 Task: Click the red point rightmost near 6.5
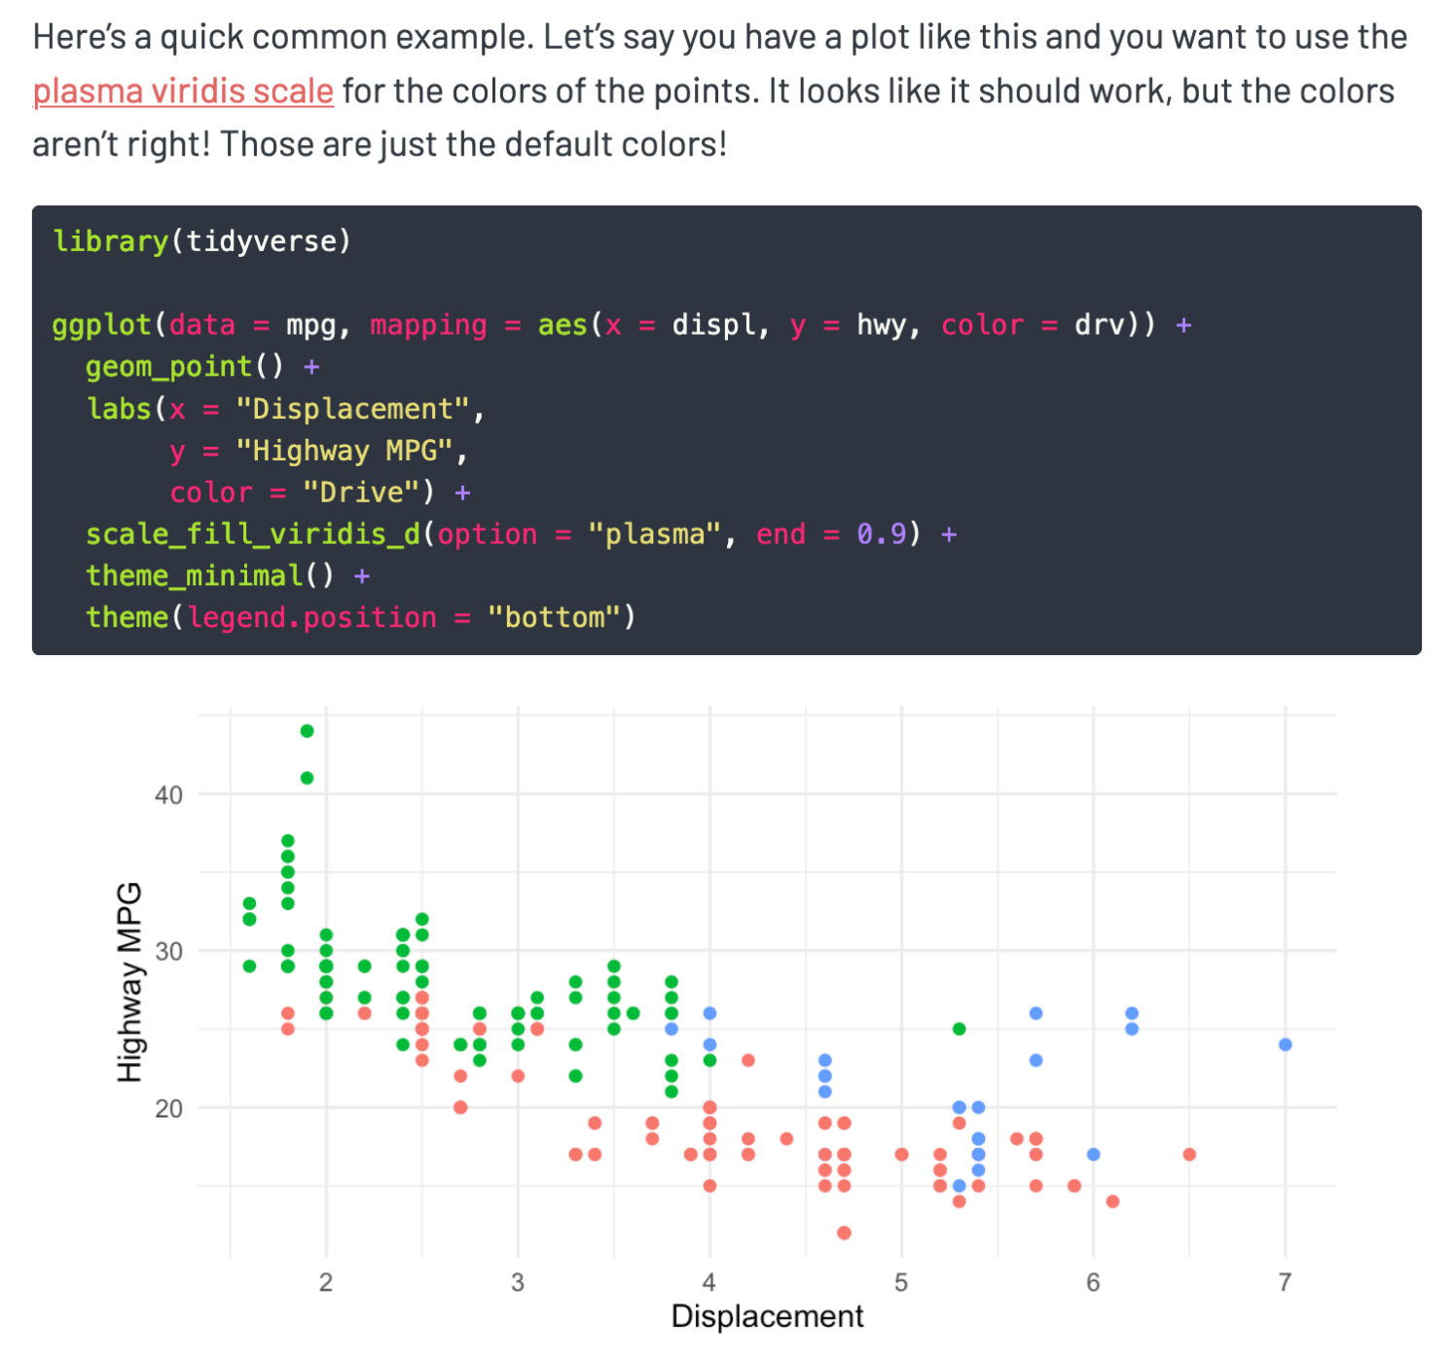click(1189, 1154)
